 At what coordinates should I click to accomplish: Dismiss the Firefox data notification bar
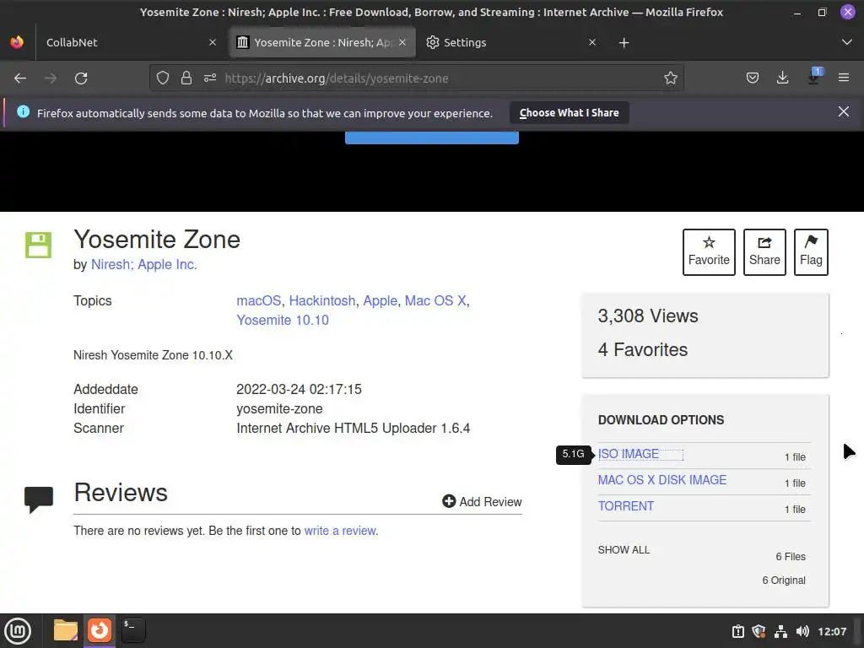[843, 112]
